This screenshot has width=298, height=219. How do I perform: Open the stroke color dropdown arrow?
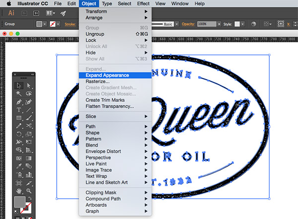pyautogui.click(x=58, y=24)
